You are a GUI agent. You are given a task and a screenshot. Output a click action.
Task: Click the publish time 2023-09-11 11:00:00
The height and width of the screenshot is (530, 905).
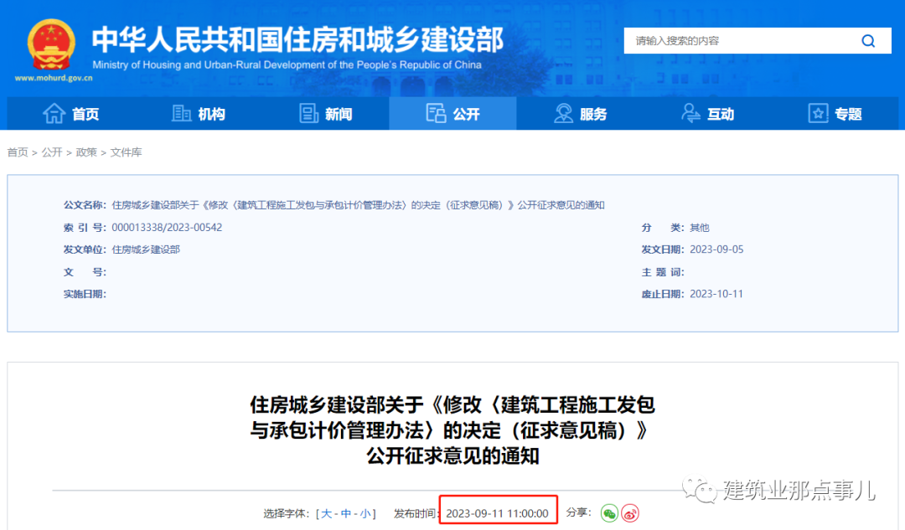tap(498, 513)
